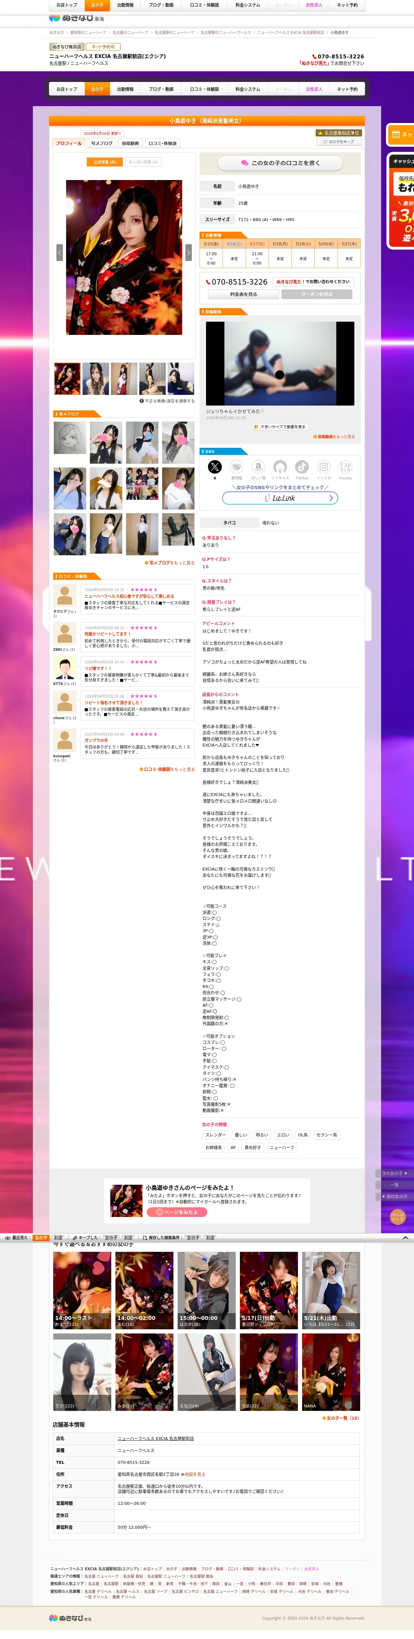414x1639 pixels.
Task: Click the 質問箱 box icon in SNS
Action: click(237, 467)
